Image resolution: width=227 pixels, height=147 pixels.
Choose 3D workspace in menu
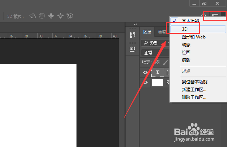[198, 29]
